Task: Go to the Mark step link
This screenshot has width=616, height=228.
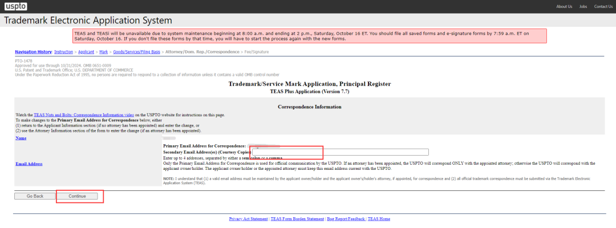Action: 104,52
